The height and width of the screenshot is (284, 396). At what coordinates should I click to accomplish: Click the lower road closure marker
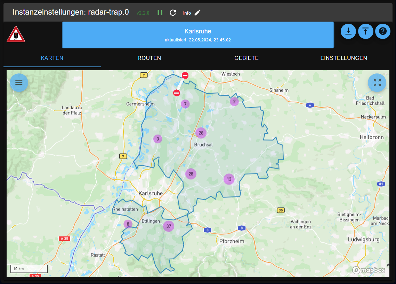click(177, 93)
